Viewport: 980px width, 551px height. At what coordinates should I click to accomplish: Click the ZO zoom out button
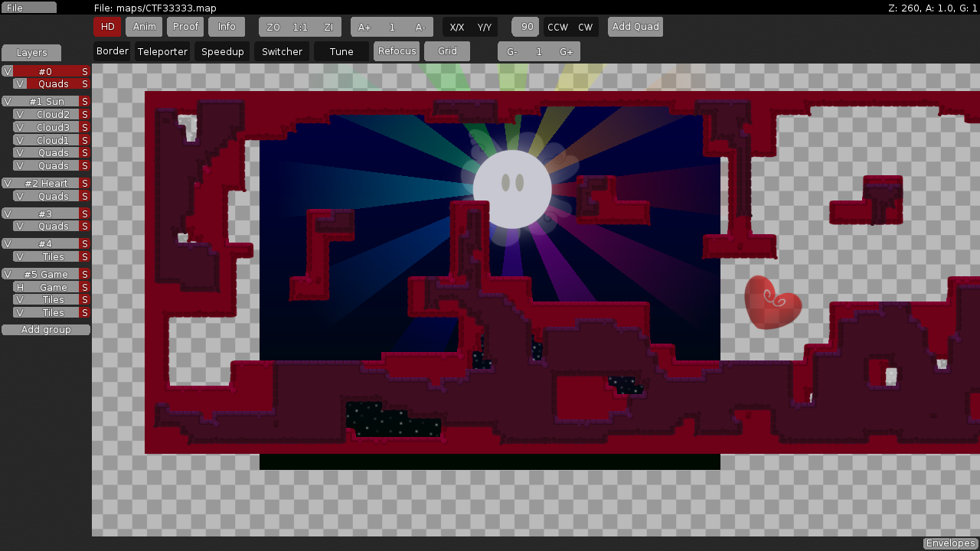pyautogui.click(x=273, y=28)
